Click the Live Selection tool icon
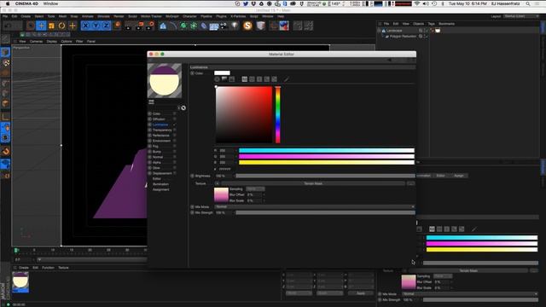546x307 pixels. (31, 26)
